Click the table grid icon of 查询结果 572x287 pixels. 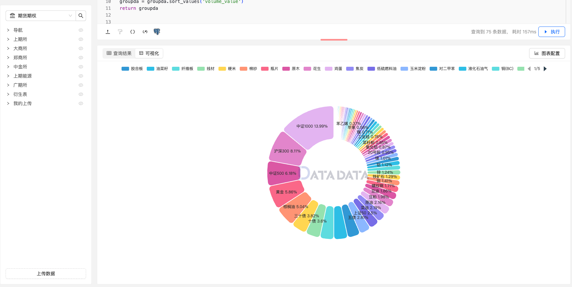tap(109, 53)
